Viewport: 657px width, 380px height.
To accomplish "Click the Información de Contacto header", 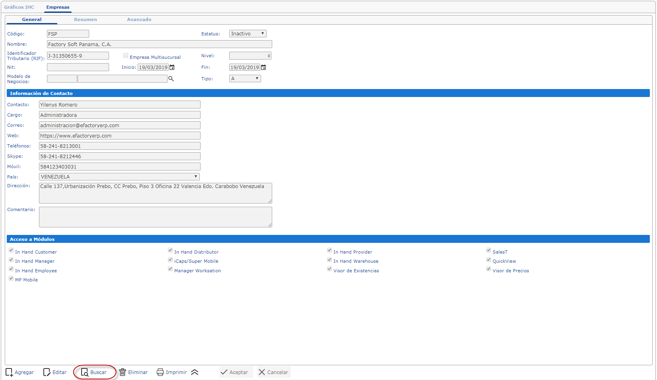I will point(328,93).
